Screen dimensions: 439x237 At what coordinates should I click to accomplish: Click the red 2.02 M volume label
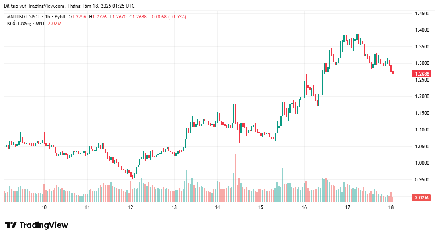click(x=421, y=198)
